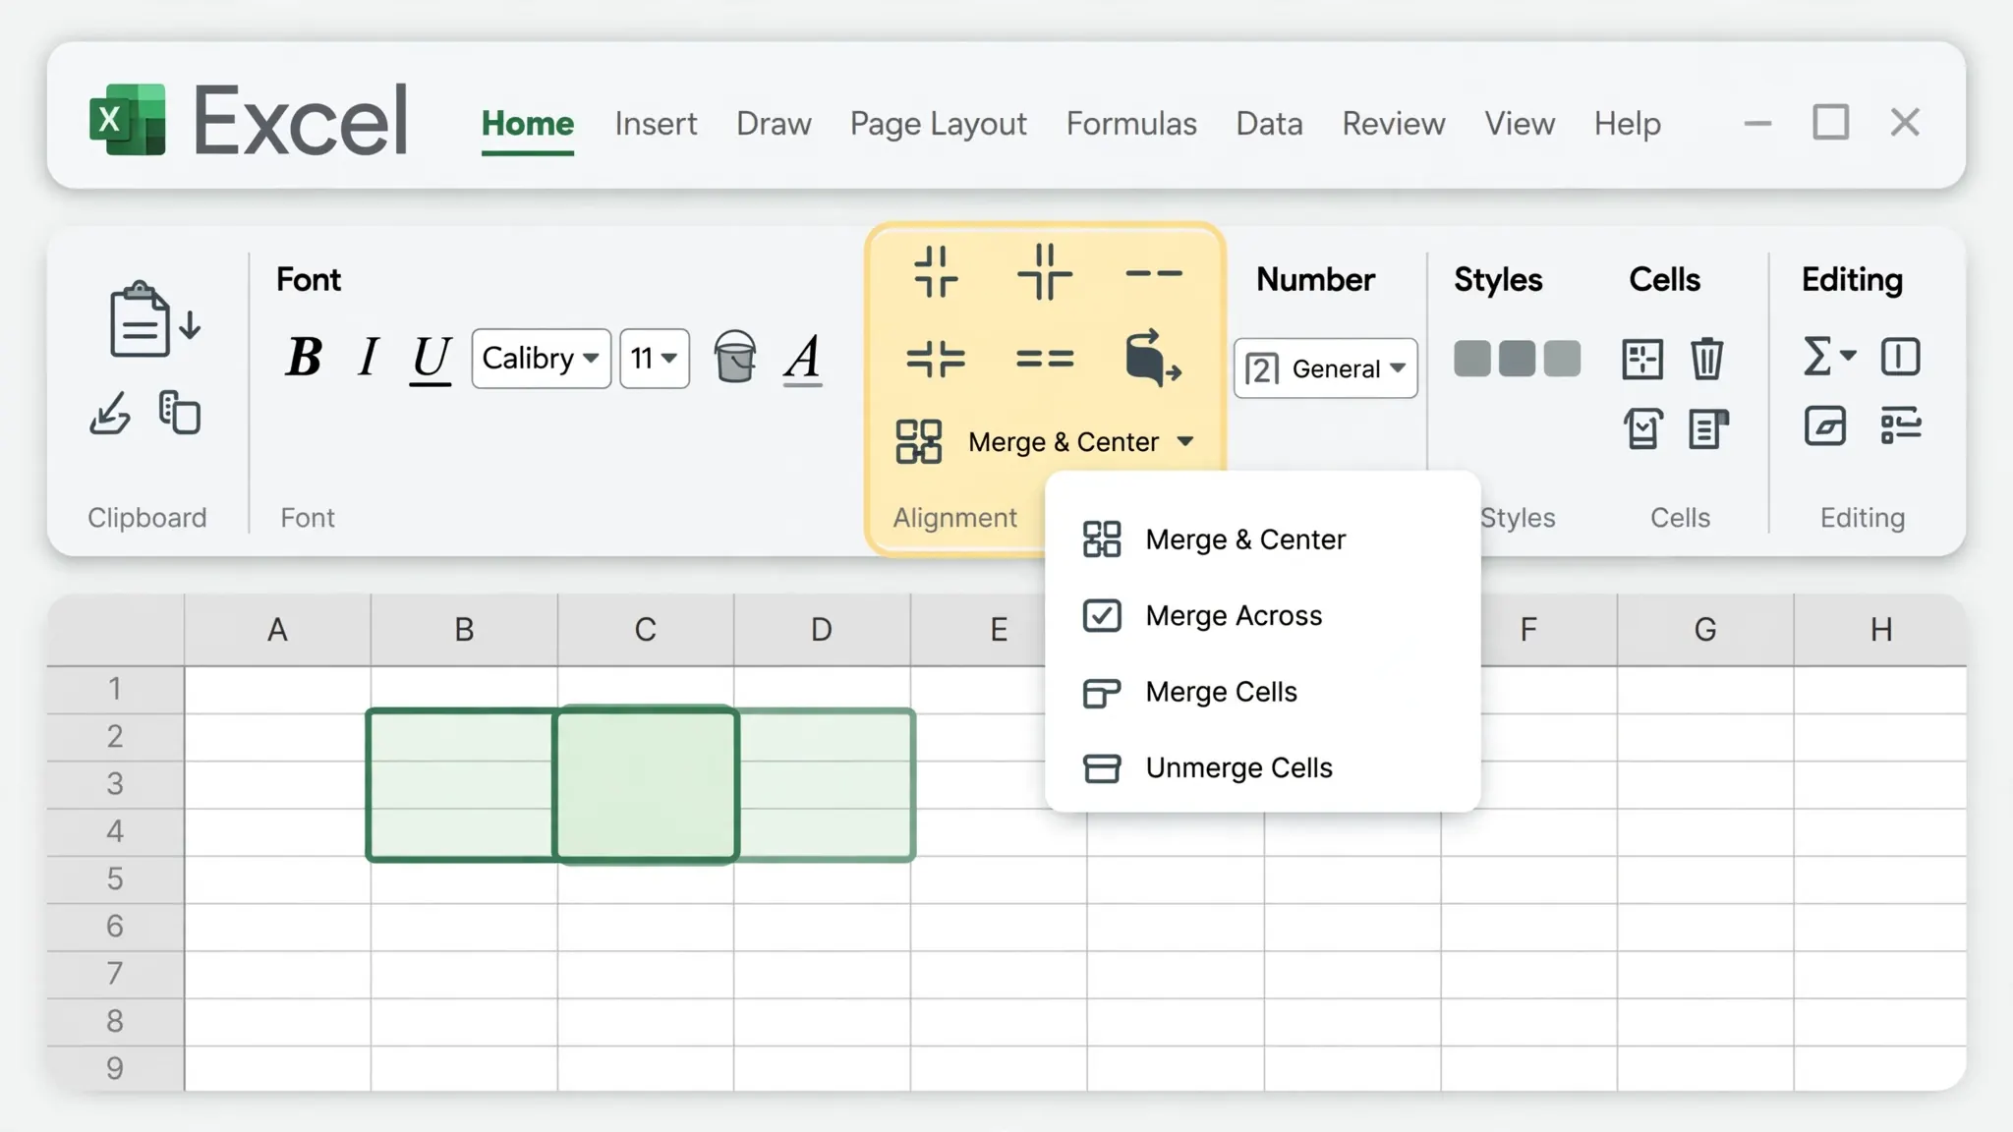Expand the AutoSum dropdown arrow
Image resolution: width=2013 pixels, height=1132 pixels.
1848,356
